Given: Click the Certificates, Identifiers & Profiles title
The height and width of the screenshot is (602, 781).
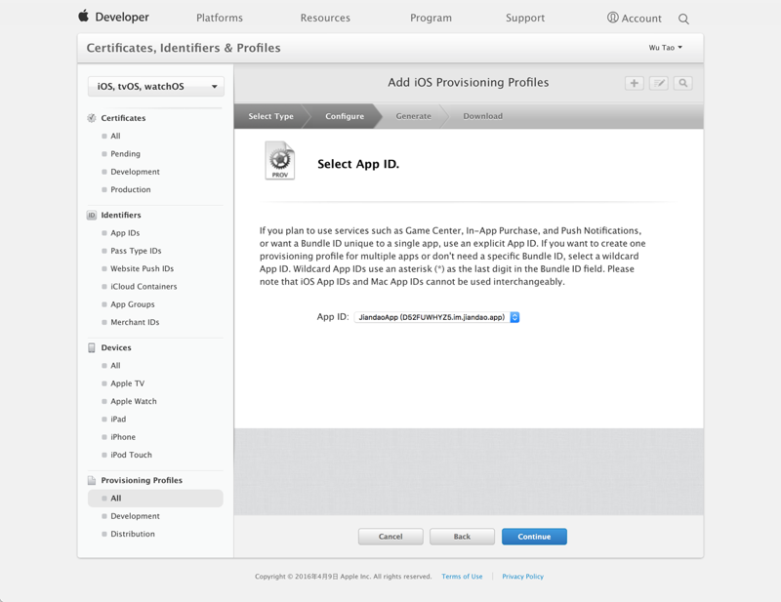Looking at the screenshot, I should [184, 49].
